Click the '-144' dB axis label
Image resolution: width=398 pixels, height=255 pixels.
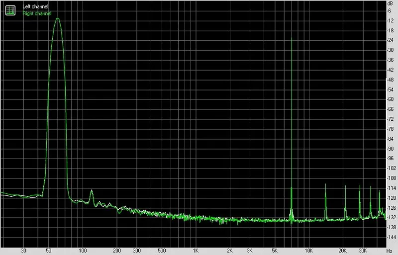392,237
